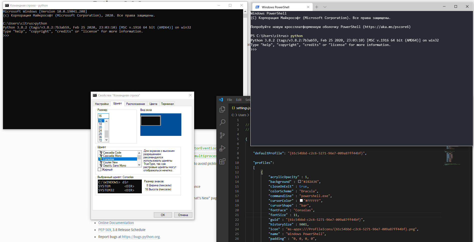Click the cursorShape value "bar"
The height and width of the screenshot is (242, 474).
click(304, 205)
